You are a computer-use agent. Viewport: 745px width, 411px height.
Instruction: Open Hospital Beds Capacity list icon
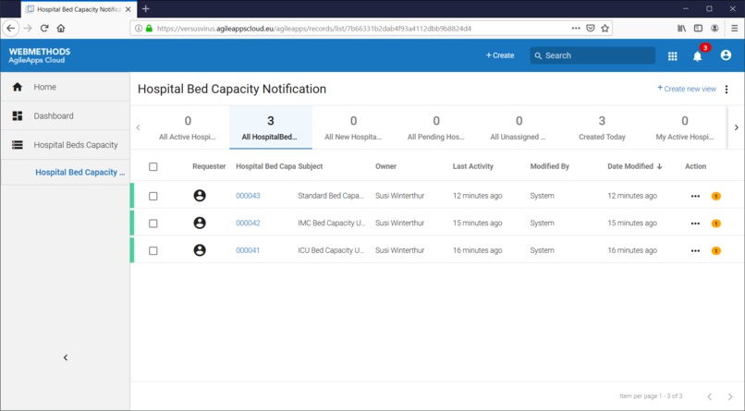tap(18, 145)
